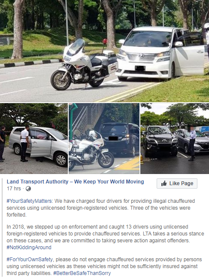Open the #ForYourOwnSafety hashtag
This screenshot has height=278, width=209.
pyautogui.click(x=30, y=260)
